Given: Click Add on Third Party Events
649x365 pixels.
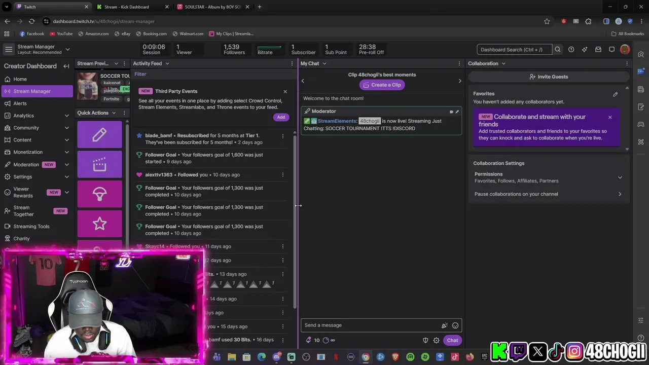Looking at the screenshot, I should click(281, 117).
